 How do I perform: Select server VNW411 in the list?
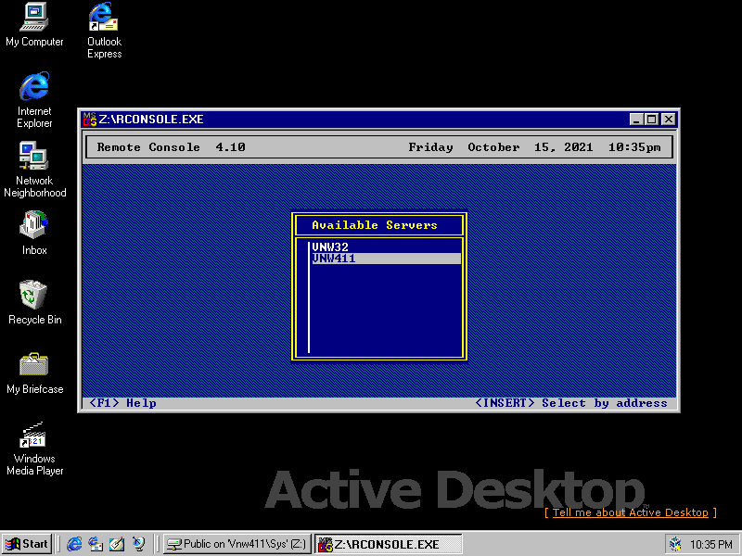(386, 259)
